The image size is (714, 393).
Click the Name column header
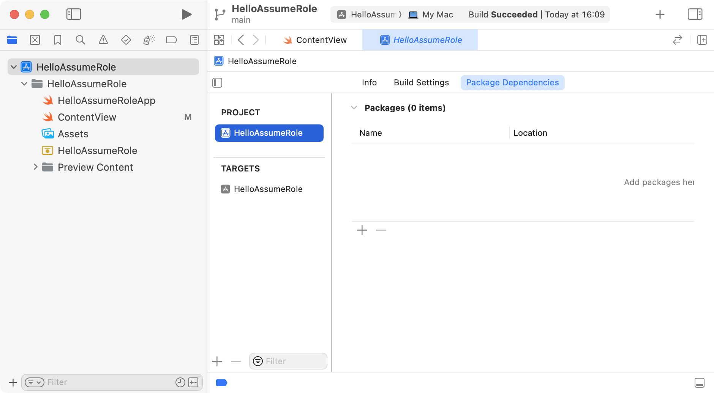point(371,133)
